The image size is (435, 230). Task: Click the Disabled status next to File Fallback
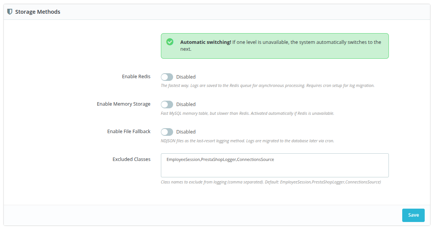click(x=186, y=132)
